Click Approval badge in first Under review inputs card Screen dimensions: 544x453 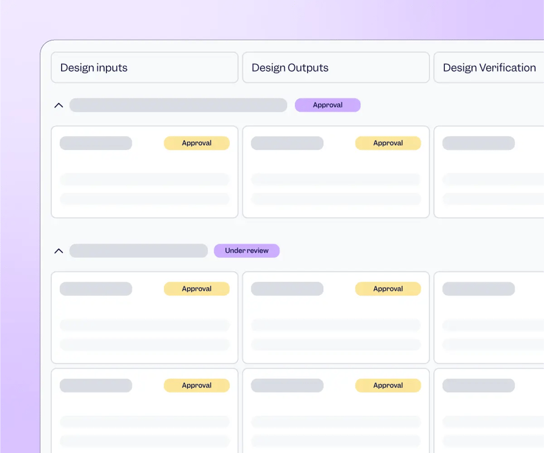[196, 289]
